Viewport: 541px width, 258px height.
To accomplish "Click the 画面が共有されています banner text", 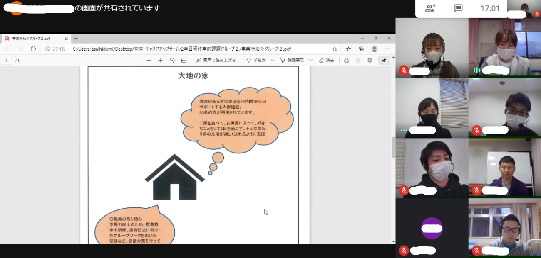I will (x=117, y=8).
